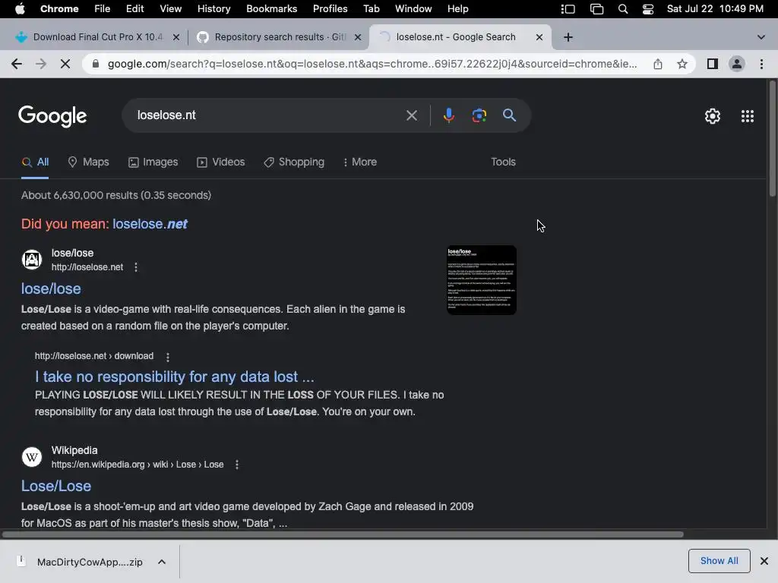Go back to previous page

[x=17, y=64]
